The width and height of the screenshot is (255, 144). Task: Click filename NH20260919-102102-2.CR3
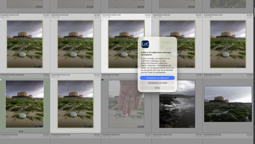(x=10, y=15)
